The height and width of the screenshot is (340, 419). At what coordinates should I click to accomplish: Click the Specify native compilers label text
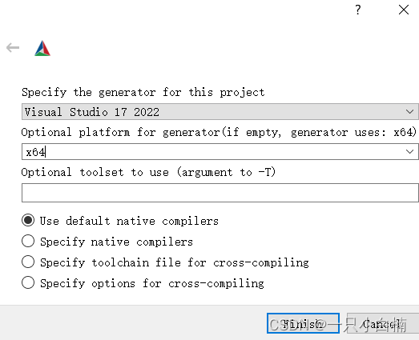[x=116, y=242]
